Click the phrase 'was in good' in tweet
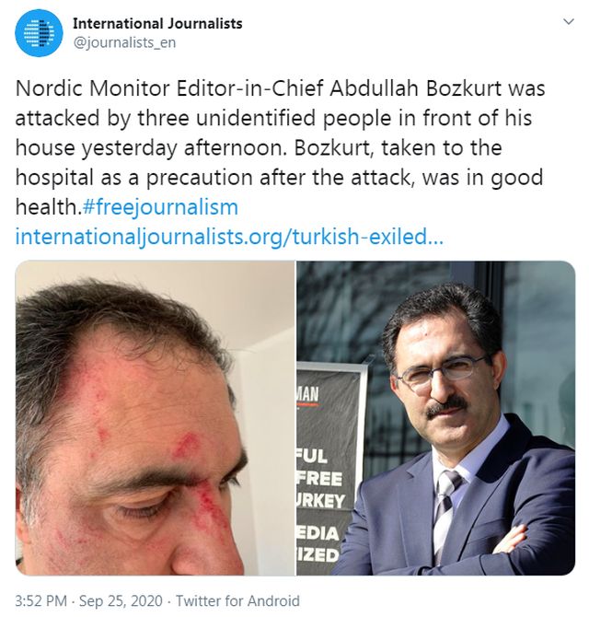The image size is (589, 617). point(482,178)
